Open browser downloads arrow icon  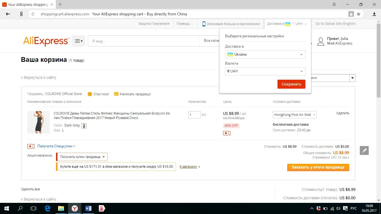(374, 14)
